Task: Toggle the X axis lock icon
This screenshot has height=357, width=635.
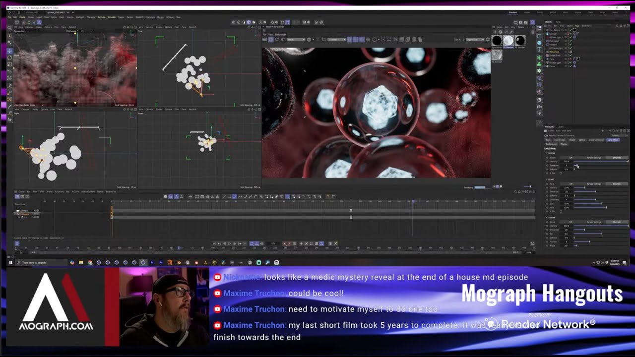Action: (24, 22)
